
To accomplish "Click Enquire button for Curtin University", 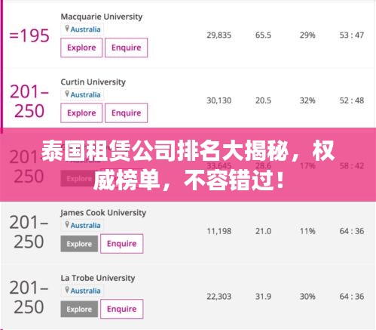I will click(126, 113).
